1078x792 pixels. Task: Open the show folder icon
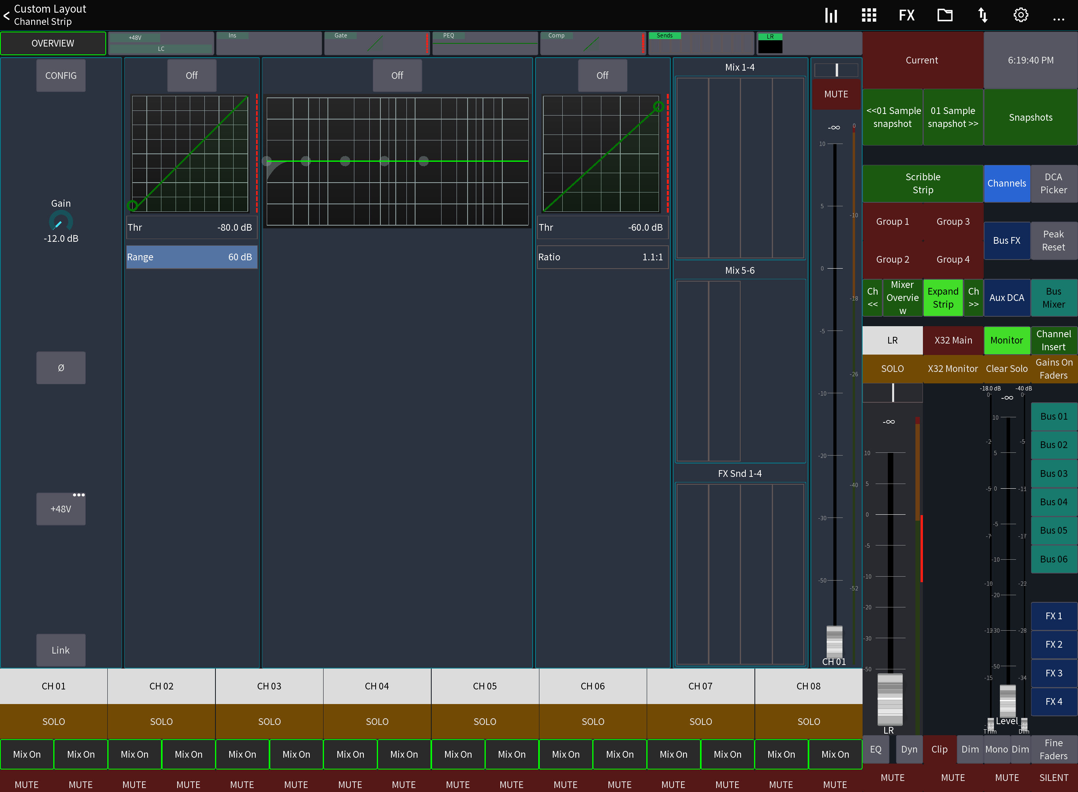[945, 15]
